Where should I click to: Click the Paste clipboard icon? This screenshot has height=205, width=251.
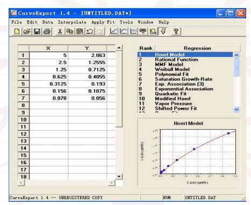coord(80,31)
